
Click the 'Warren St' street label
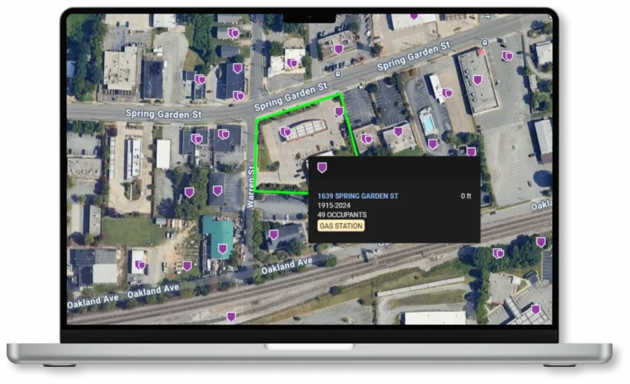tap(252, 187)
